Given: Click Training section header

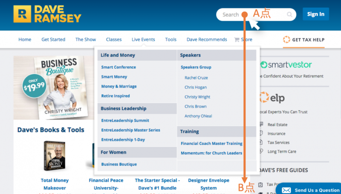Looking at the screenshot, I should (x=217, y=131).
